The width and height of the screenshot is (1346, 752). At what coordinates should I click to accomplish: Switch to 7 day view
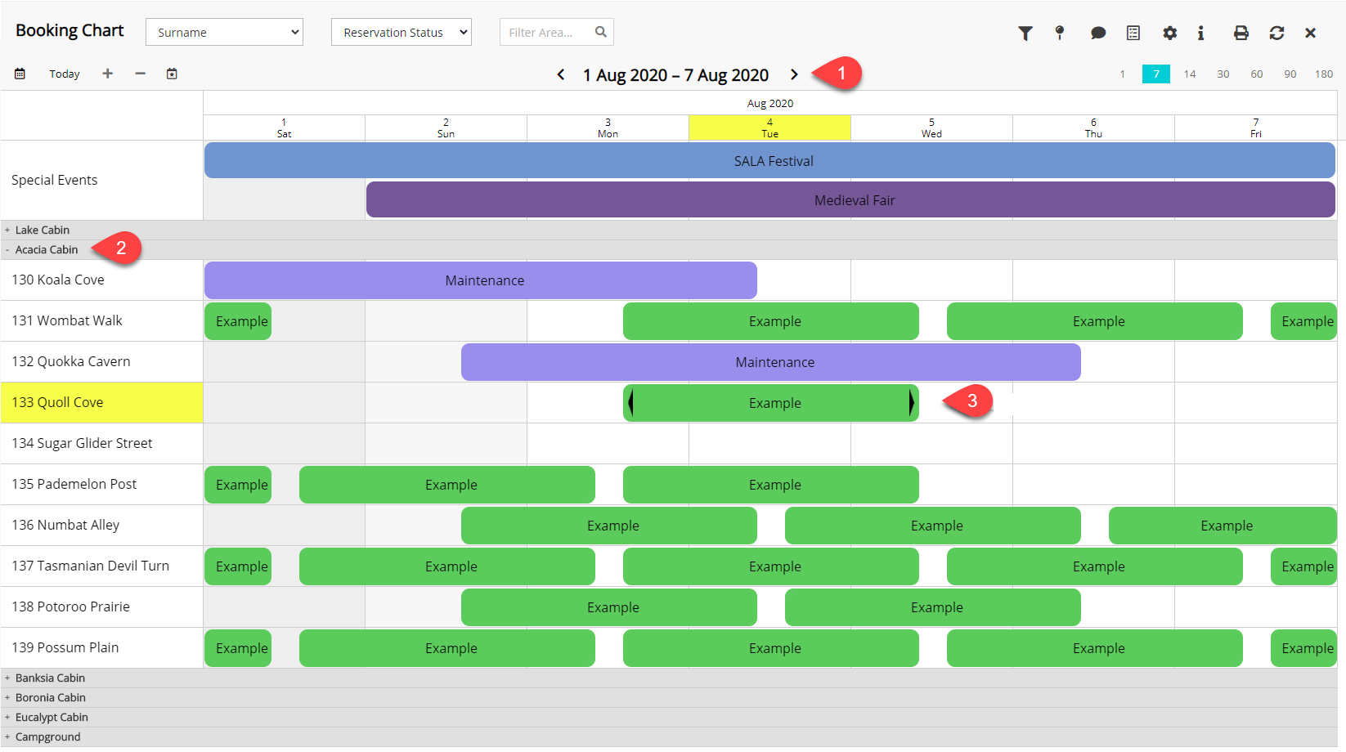click(x=1156, y=74)
